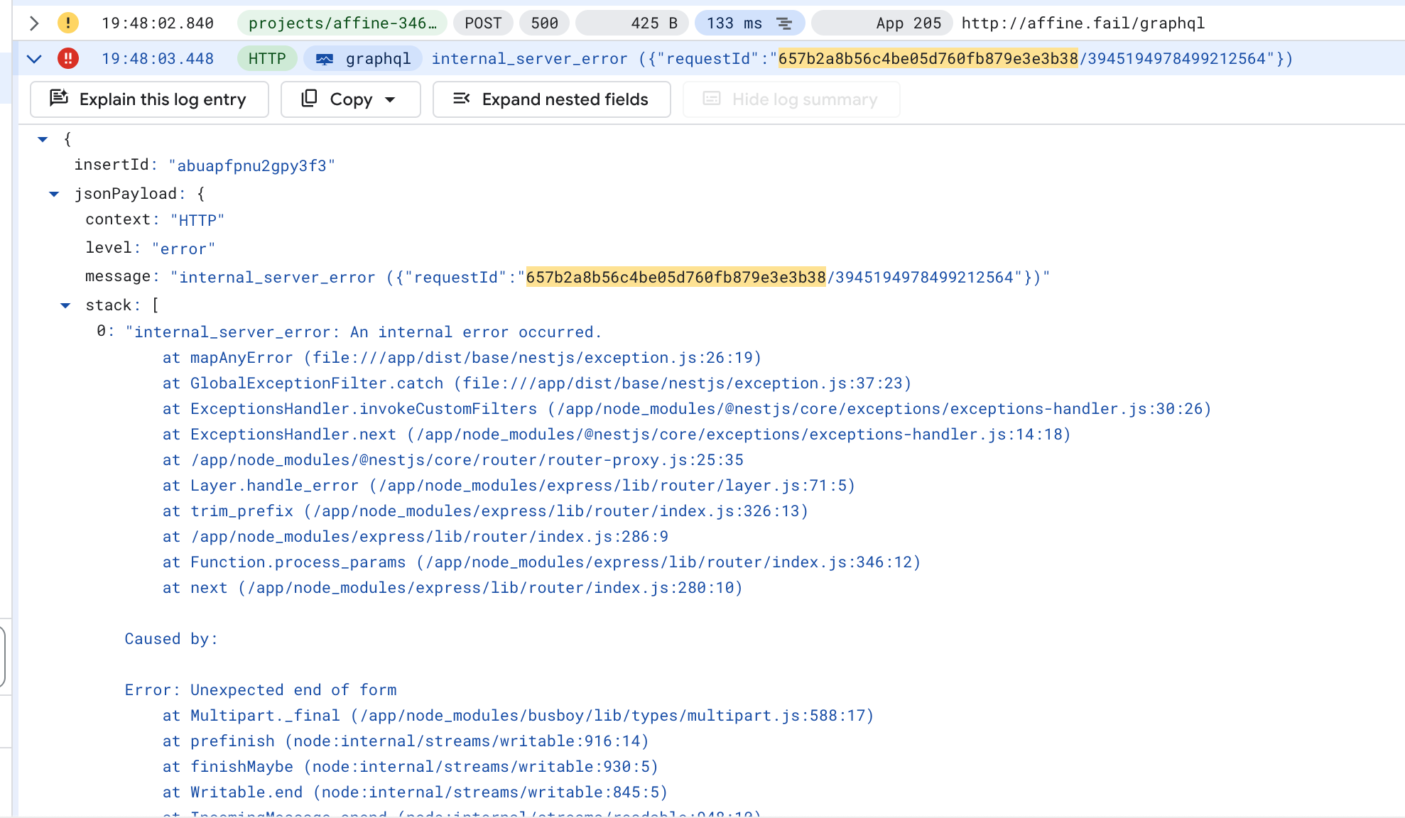Click the Explain this log entry button
The image size is (1405, 818).
click(x=149, y=99)
